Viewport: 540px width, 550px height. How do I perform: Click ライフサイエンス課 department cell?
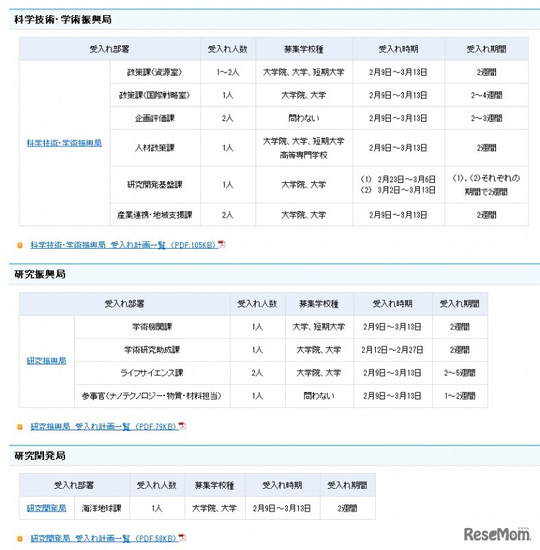tap(152, 373)
